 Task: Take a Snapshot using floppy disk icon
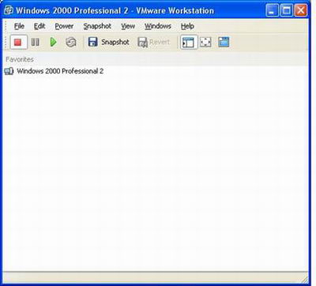point(92,42)
